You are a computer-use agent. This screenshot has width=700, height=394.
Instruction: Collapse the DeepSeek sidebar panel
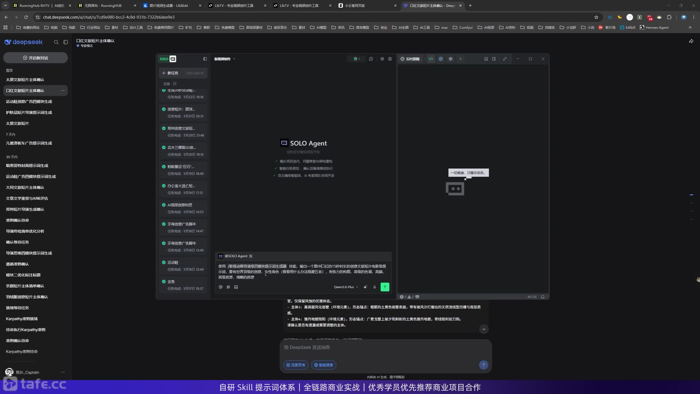pyautogui.click(x=66, y=42)
